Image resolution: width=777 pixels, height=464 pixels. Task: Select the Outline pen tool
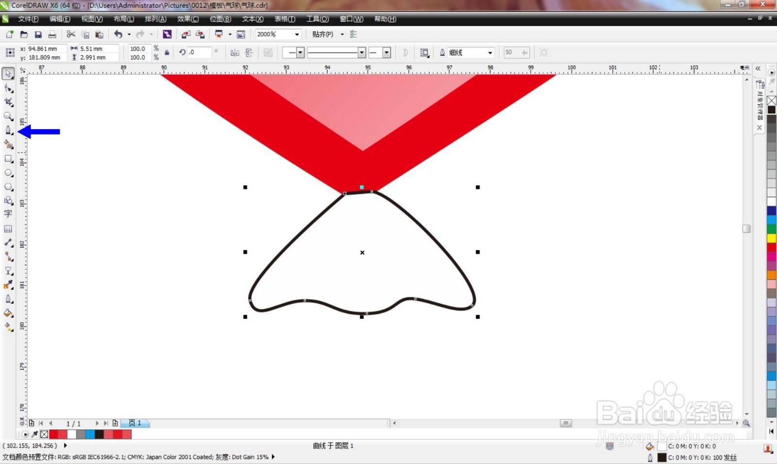8,299
